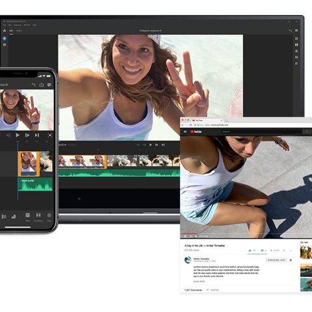The width and height of the screenshot is (312, 312).
Task: Switch to the Share tab in laptop Rush
Action: click(19, 31)
